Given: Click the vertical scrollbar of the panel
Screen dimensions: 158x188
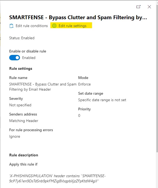Looking at the screenshot, I should 157,78.
